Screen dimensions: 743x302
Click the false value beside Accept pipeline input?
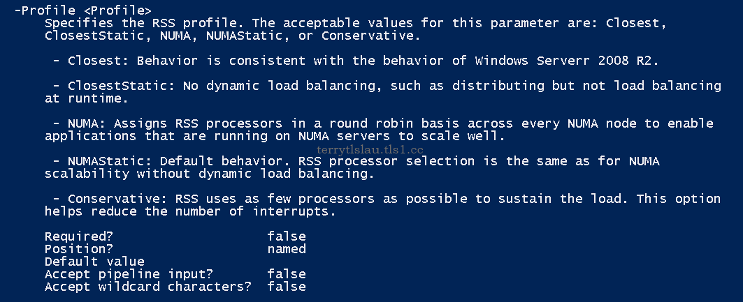286,274
